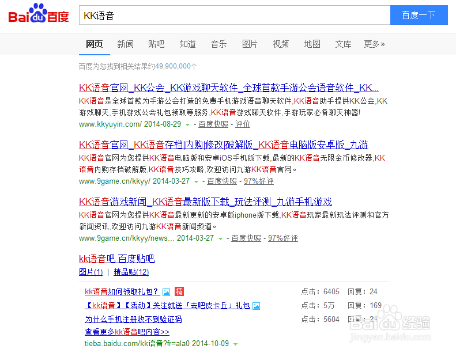Expand dropdown arrow next to 9game.cn/kkyy/ date
The height and width of the screenshot is (353, 456).
tap(197, 181)
